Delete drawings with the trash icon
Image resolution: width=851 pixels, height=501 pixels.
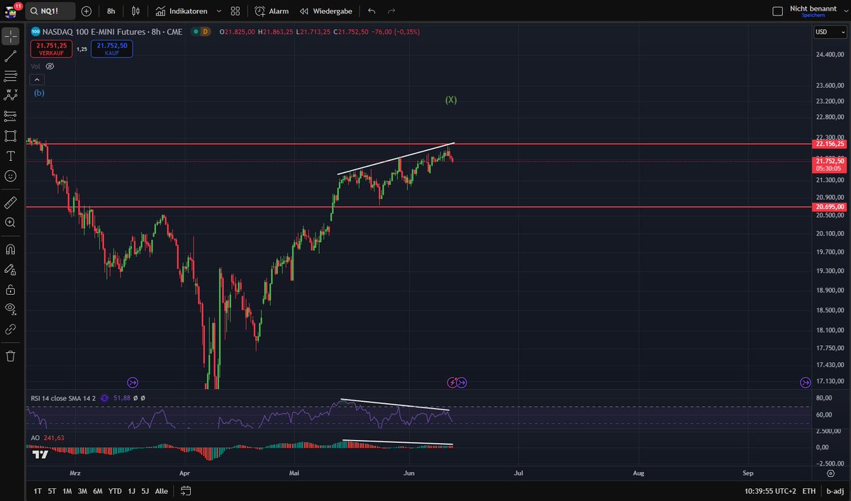tap(10, 356)
